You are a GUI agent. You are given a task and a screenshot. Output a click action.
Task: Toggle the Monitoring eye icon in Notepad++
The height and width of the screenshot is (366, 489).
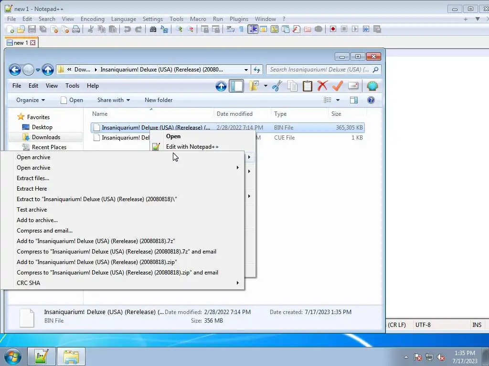coord(319,29)
